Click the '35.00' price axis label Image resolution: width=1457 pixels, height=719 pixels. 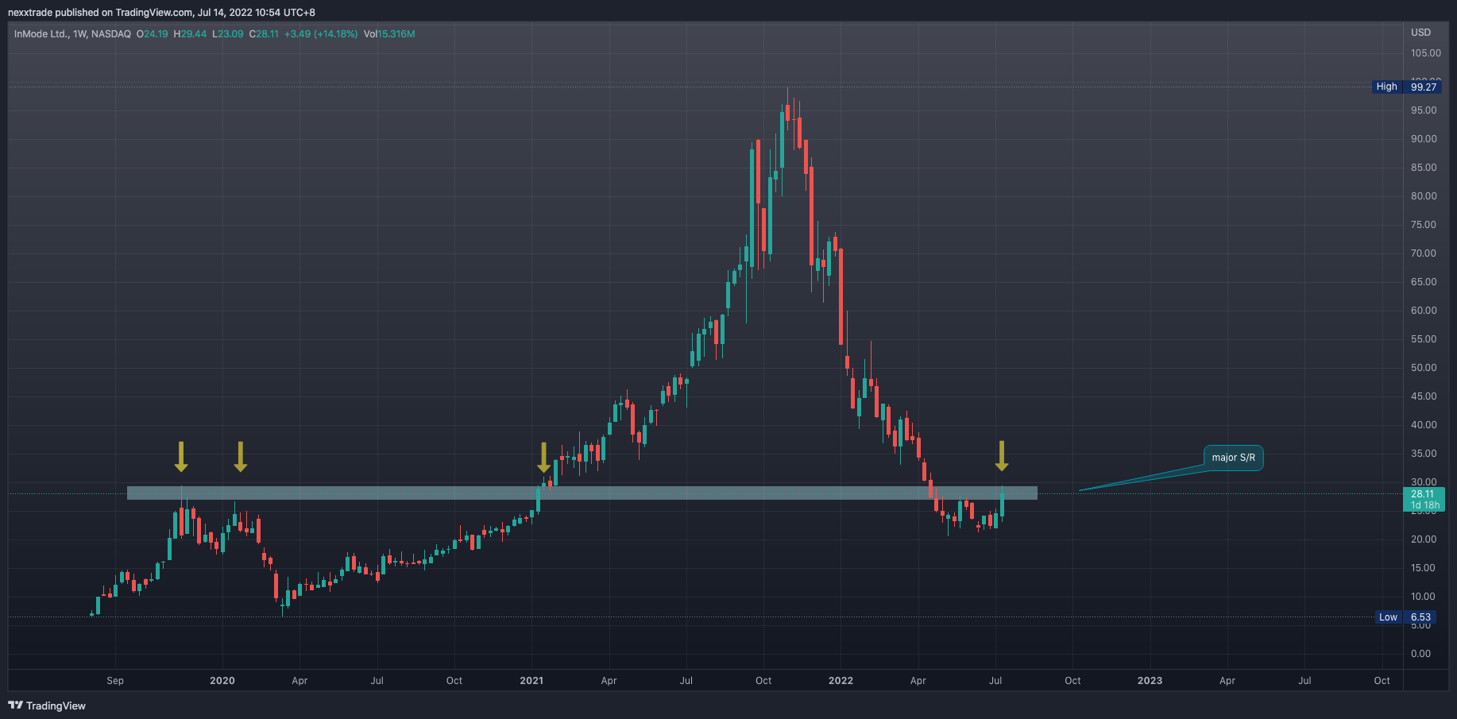coord(1424,454)
